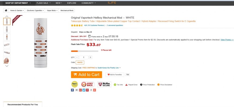
Task: Click the PayPal verified badge
Action: tap(75, 84)
